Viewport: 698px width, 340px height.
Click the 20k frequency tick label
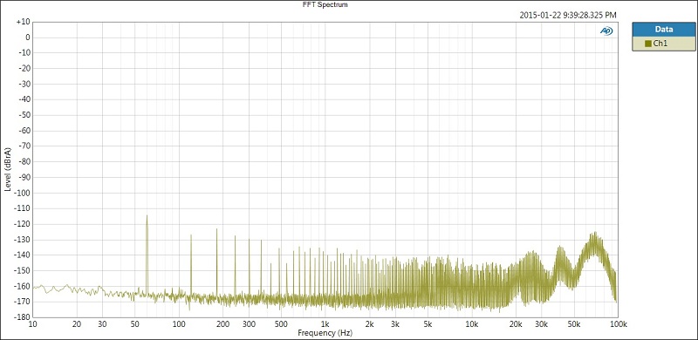pos(516,323)
